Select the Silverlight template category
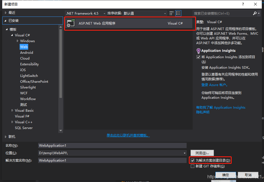 pos(28,87)
